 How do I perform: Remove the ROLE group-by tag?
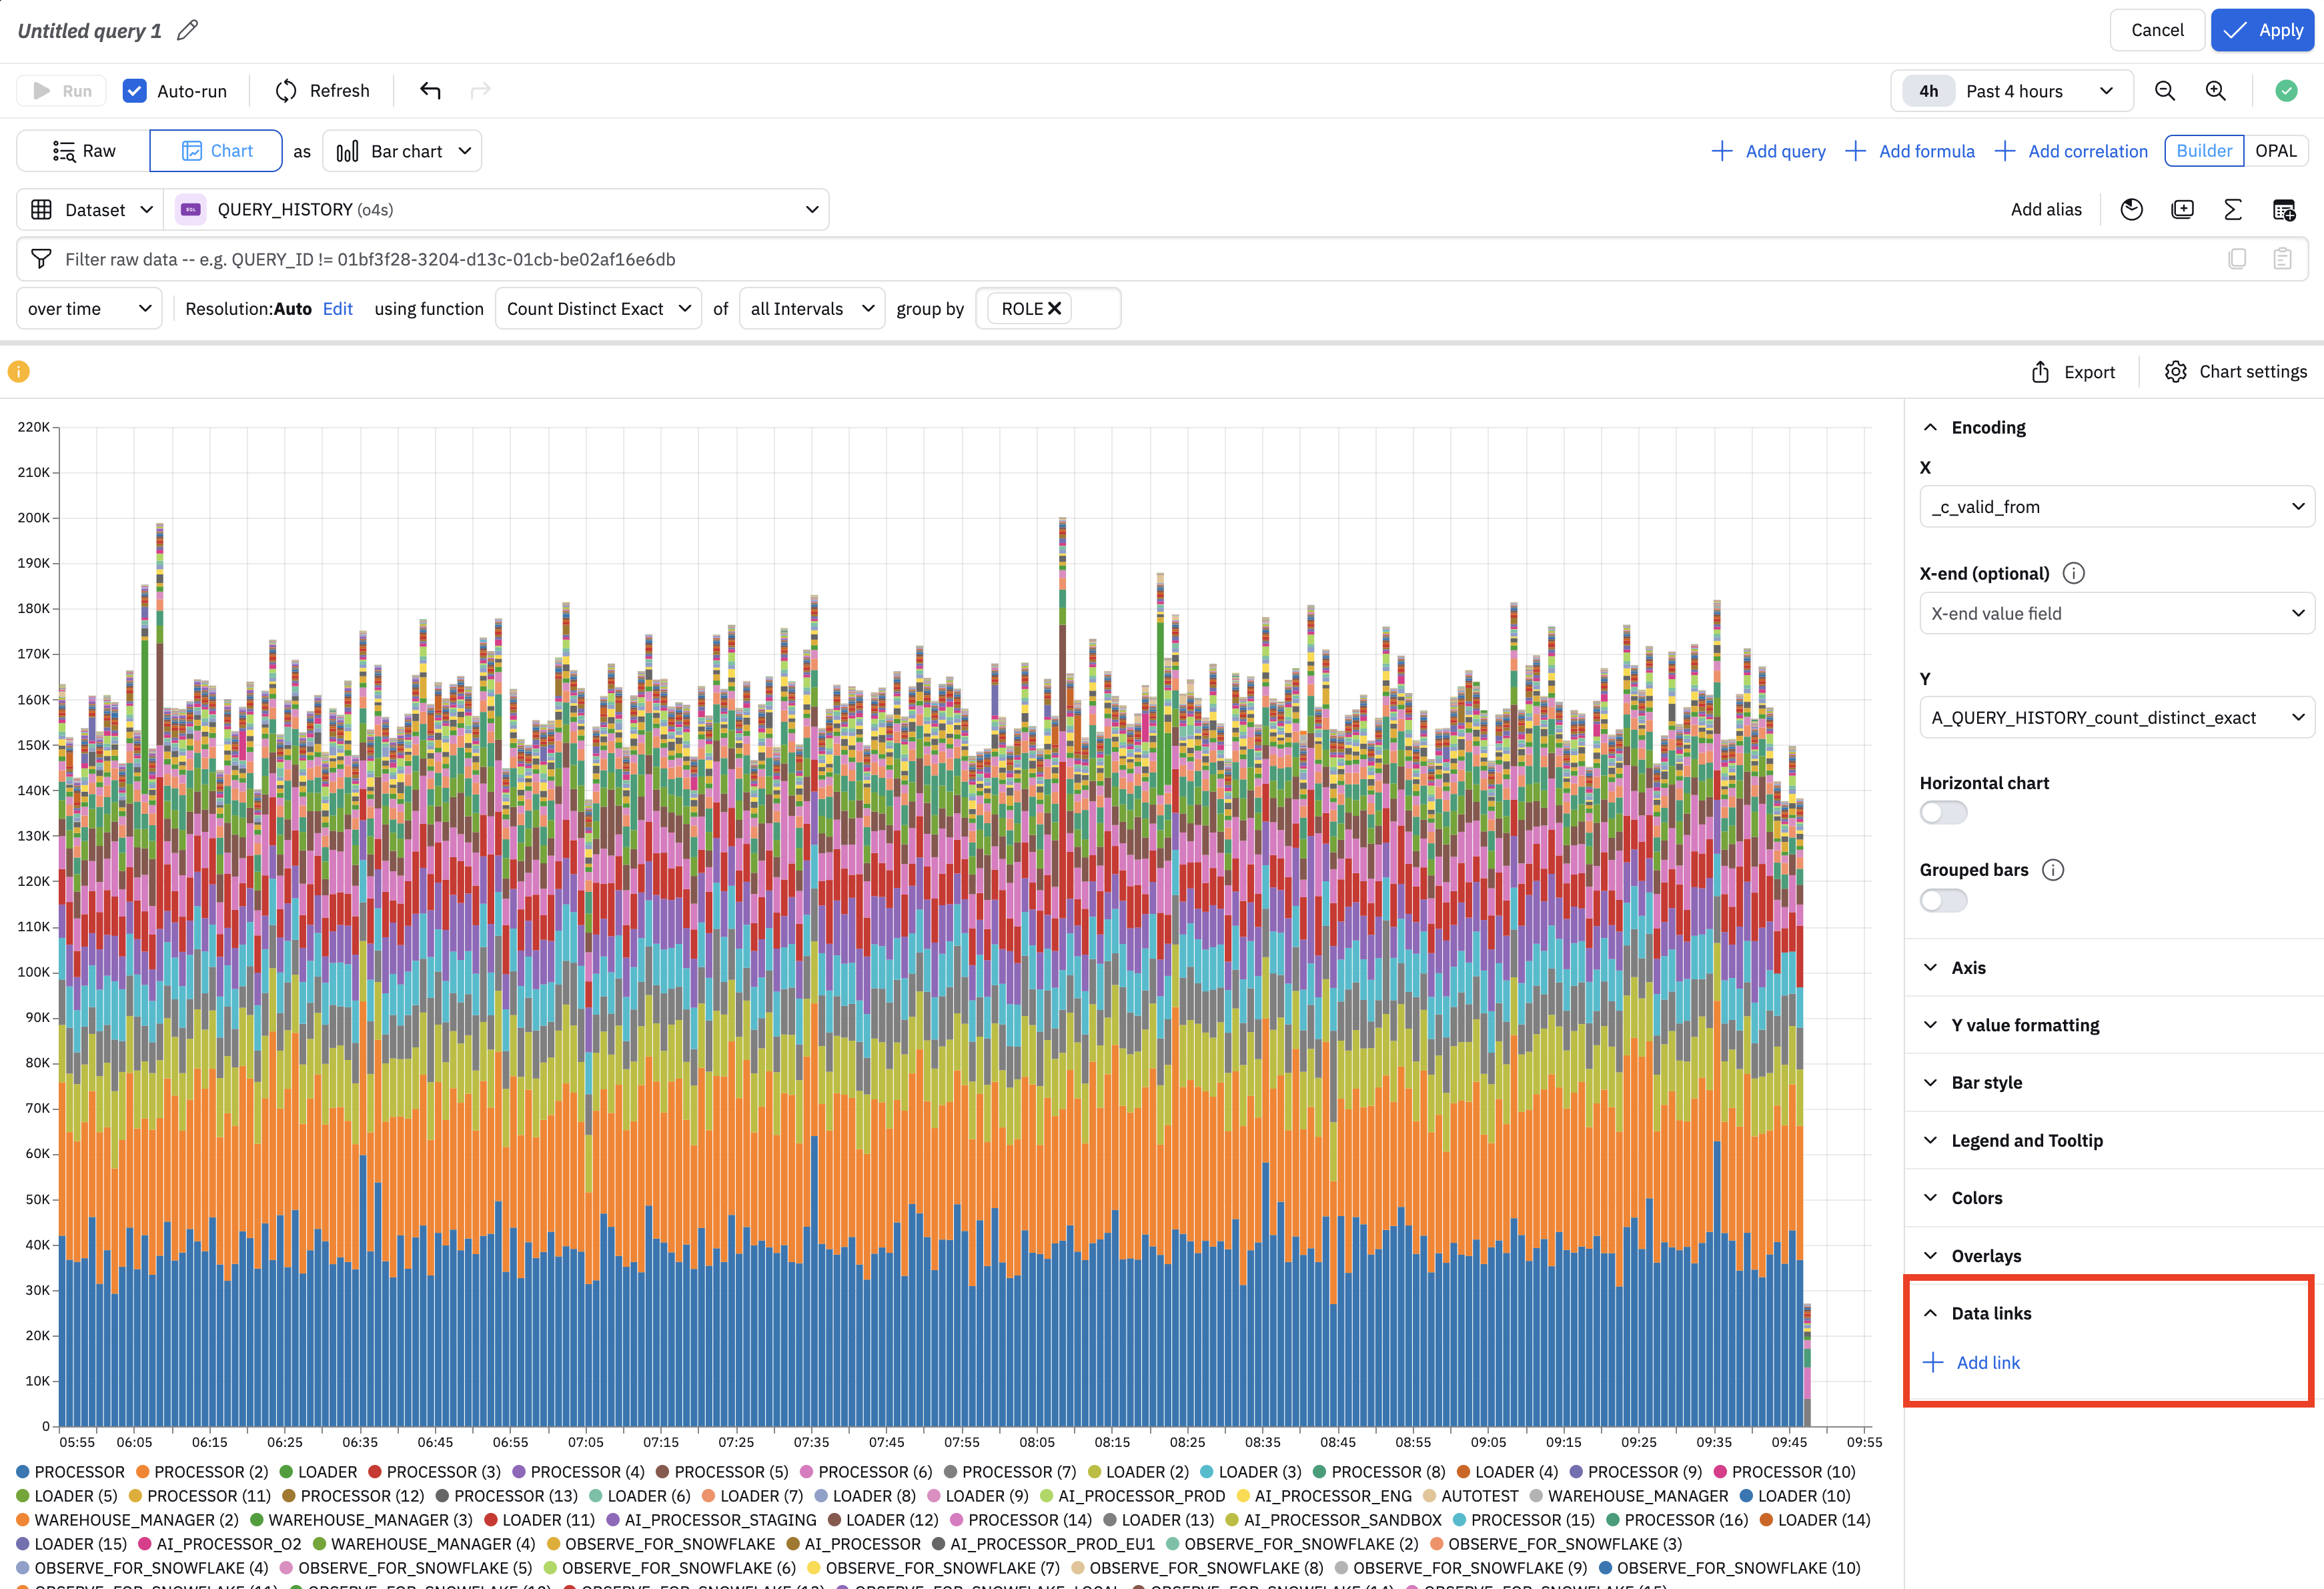[1054, 309]
